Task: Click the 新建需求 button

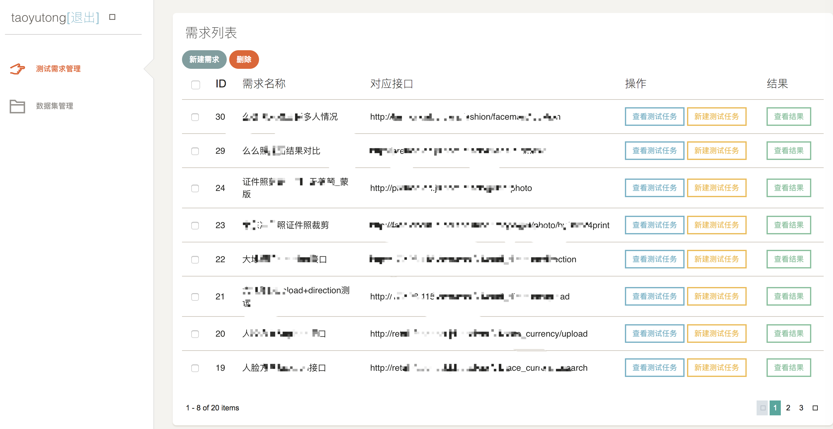Action: [x=204, y=60]
